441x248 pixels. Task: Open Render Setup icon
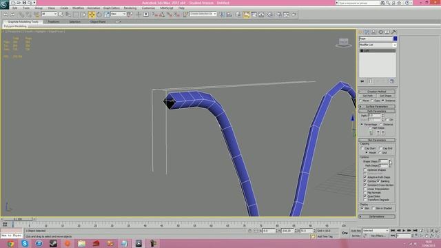tap(279, 14)
